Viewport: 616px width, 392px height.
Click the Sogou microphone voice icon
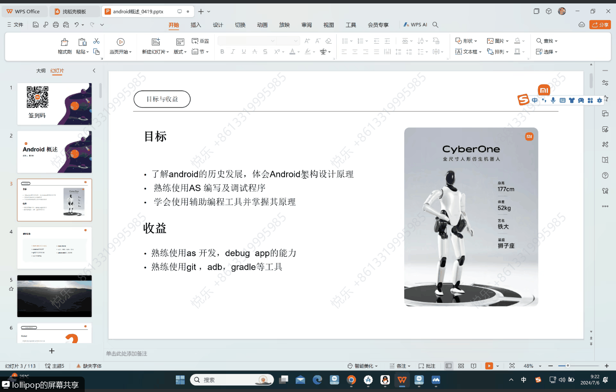(x=553, y=100)
